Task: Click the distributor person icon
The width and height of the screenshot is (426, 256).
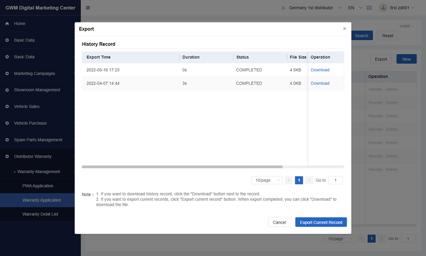Action: click(x=283, y=8)
